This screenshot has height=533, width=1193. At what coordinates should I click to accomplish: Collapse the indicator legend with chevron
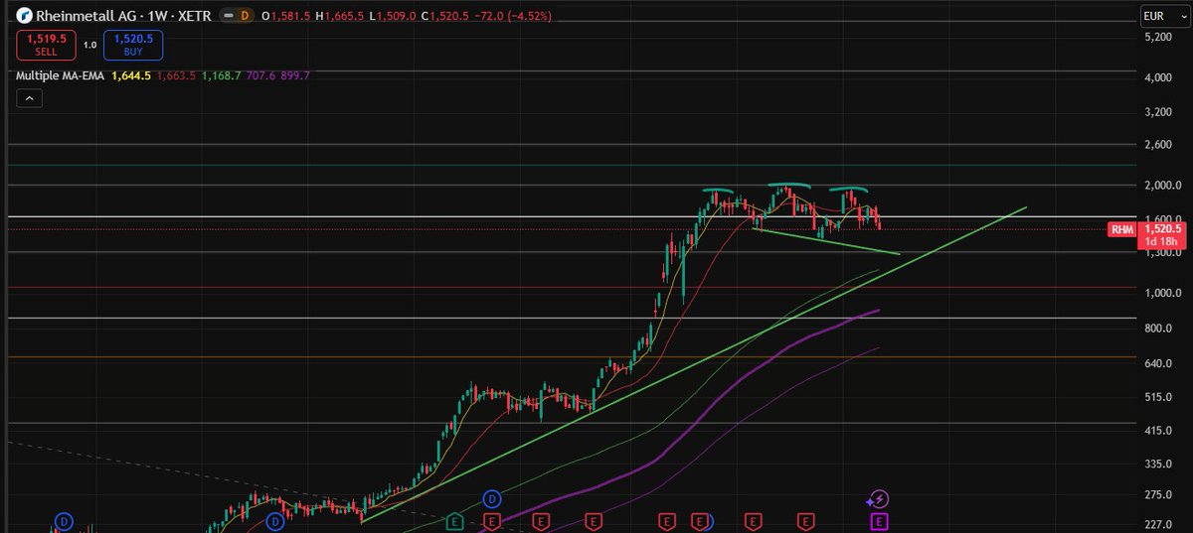tap(29, 98)
